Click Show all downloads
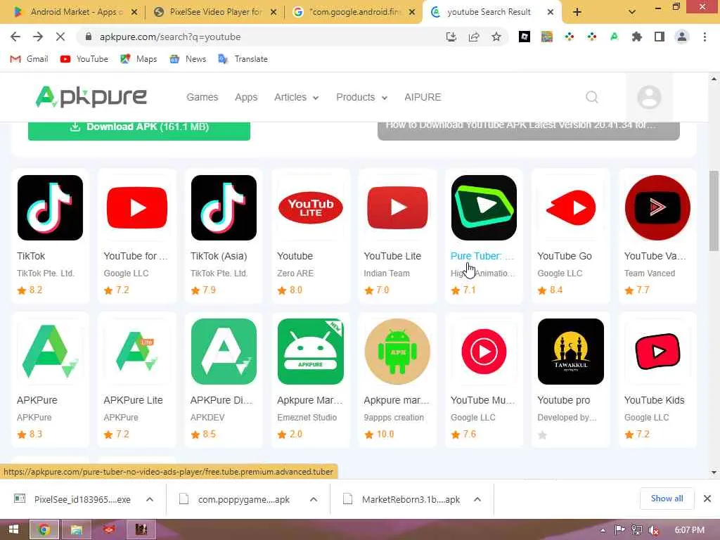The width and height of the screenshot is (720, 540). click(667, 499)
